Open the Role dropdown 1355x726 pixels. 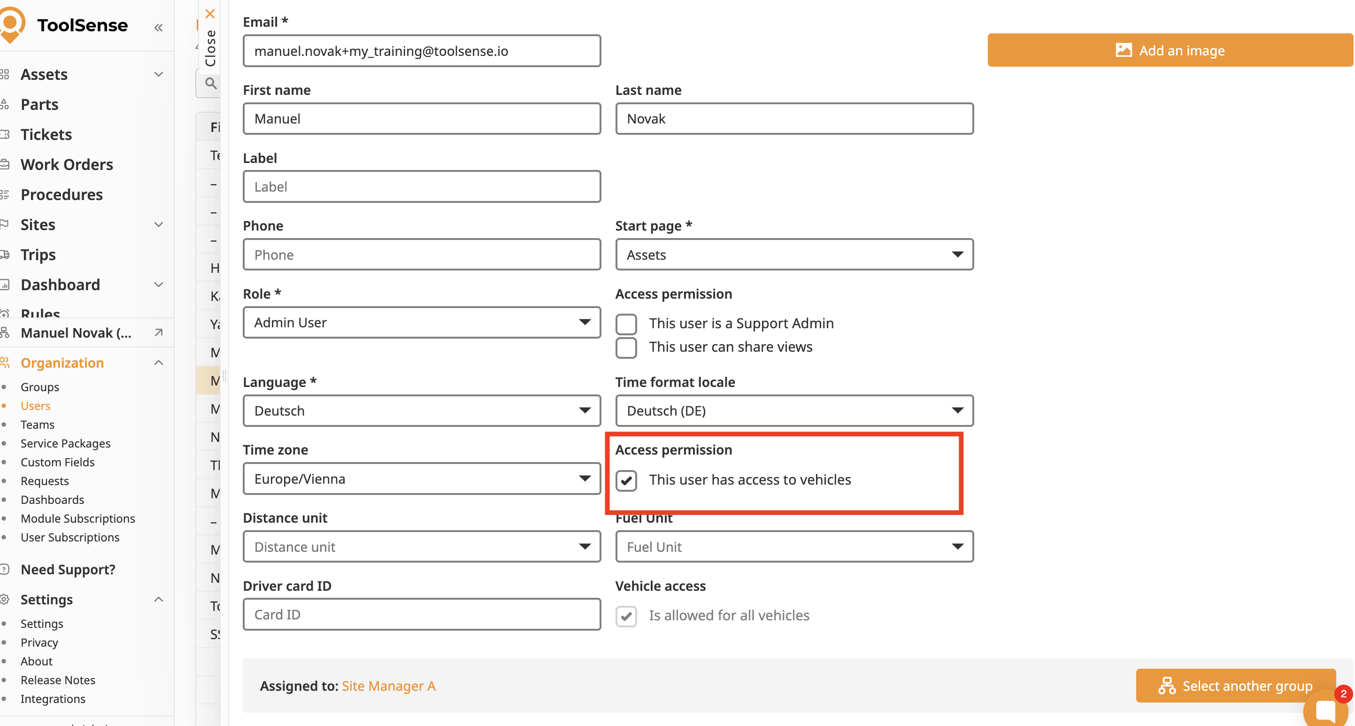(421, 323)
